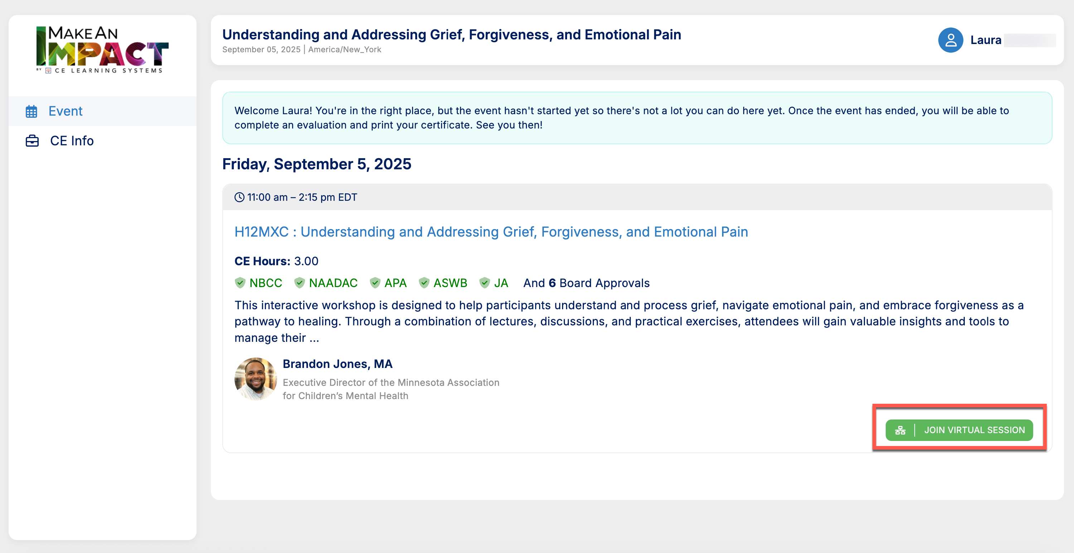Click the ASWB approval label
Viewport: 1074px width, 553px height.
(450, 283)
